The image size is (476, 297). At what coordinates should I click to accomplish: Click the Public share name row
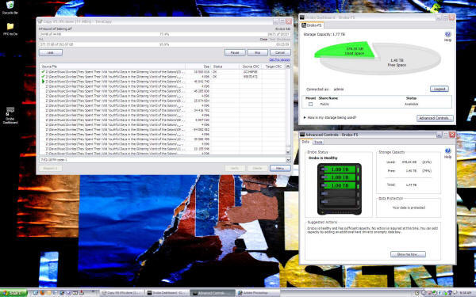(376, 105)
